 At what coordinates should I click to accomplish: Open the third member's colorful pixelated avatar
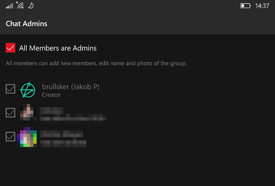27,137
